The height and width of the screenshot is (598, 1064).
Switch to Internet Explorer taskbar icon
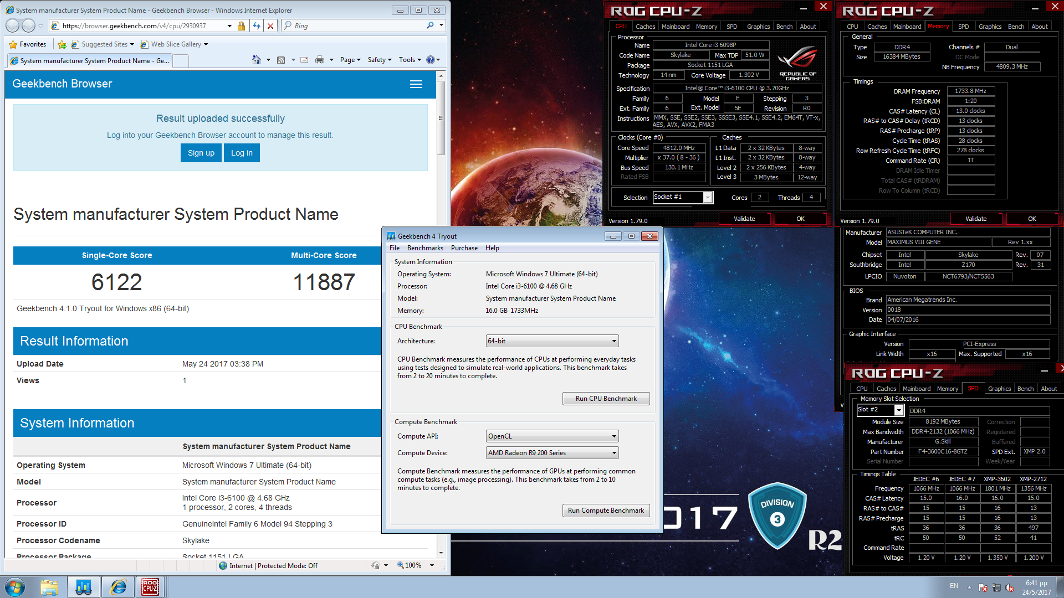(118, 587)
